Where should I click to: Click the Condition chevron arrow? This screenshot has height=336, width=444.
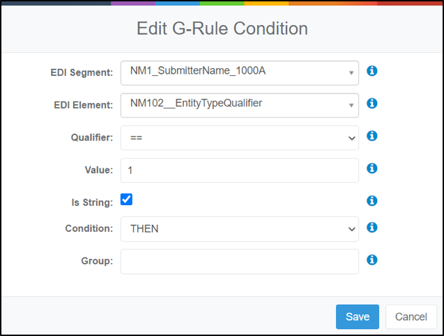352,229
